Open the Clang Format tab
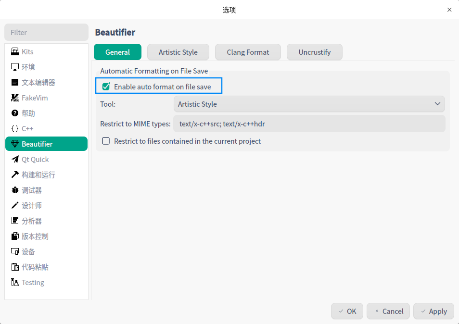Viewport: 459px width, 324px height. pyautogui.click(x=248, y=52)
